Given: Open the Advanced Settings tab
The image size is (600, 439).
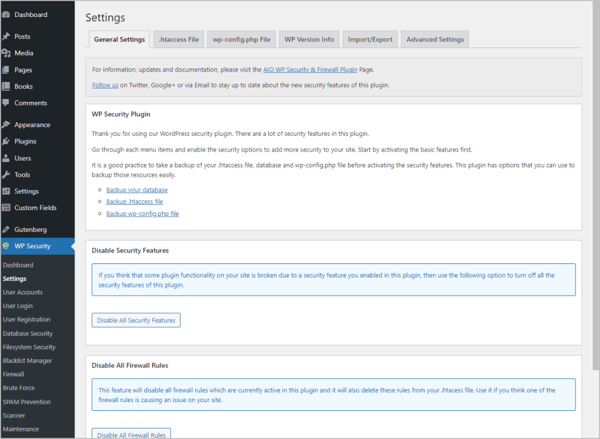Looking at the screenshot, I should [435, 39].
